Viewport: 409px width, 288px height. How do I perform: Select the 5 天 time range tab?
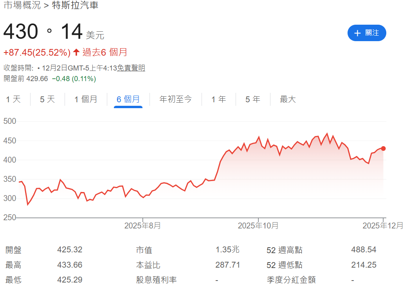(47, 99)
